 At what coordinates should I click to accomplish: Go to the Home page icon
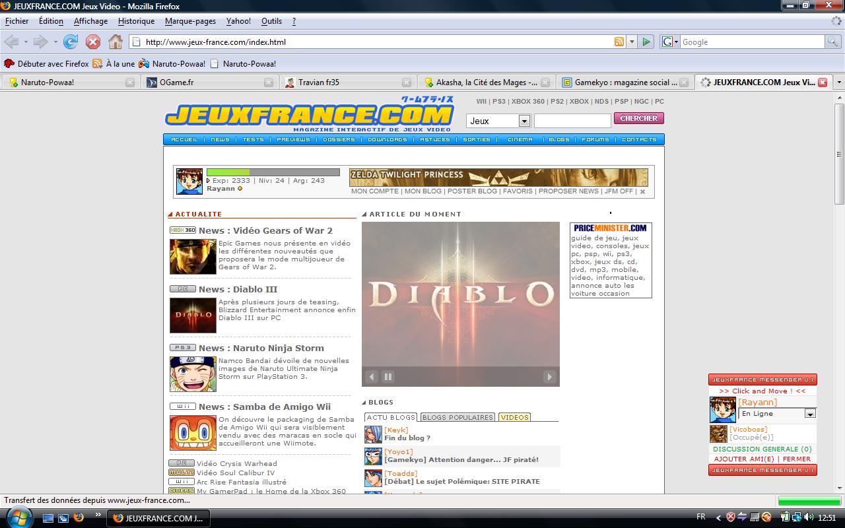tap(116, 42)
